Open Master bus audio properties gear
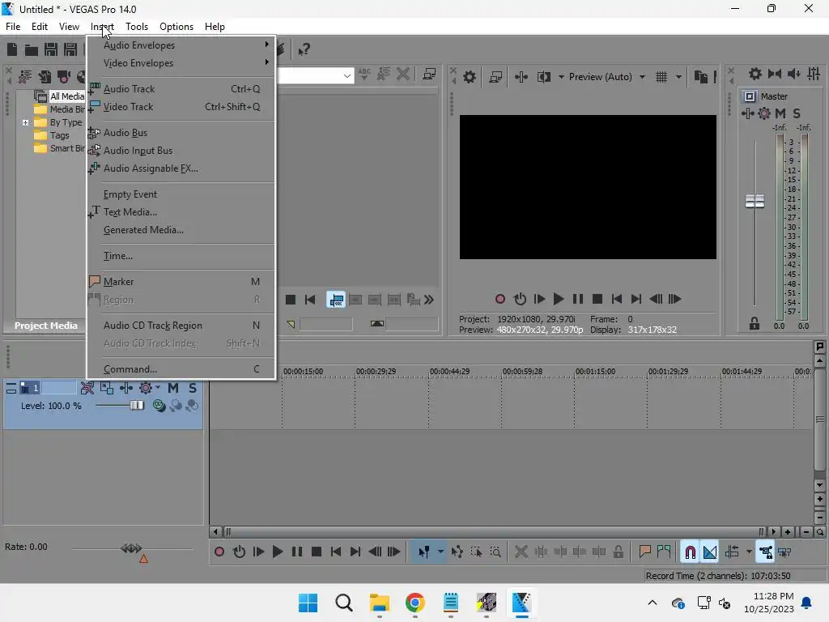 (755, 74)
